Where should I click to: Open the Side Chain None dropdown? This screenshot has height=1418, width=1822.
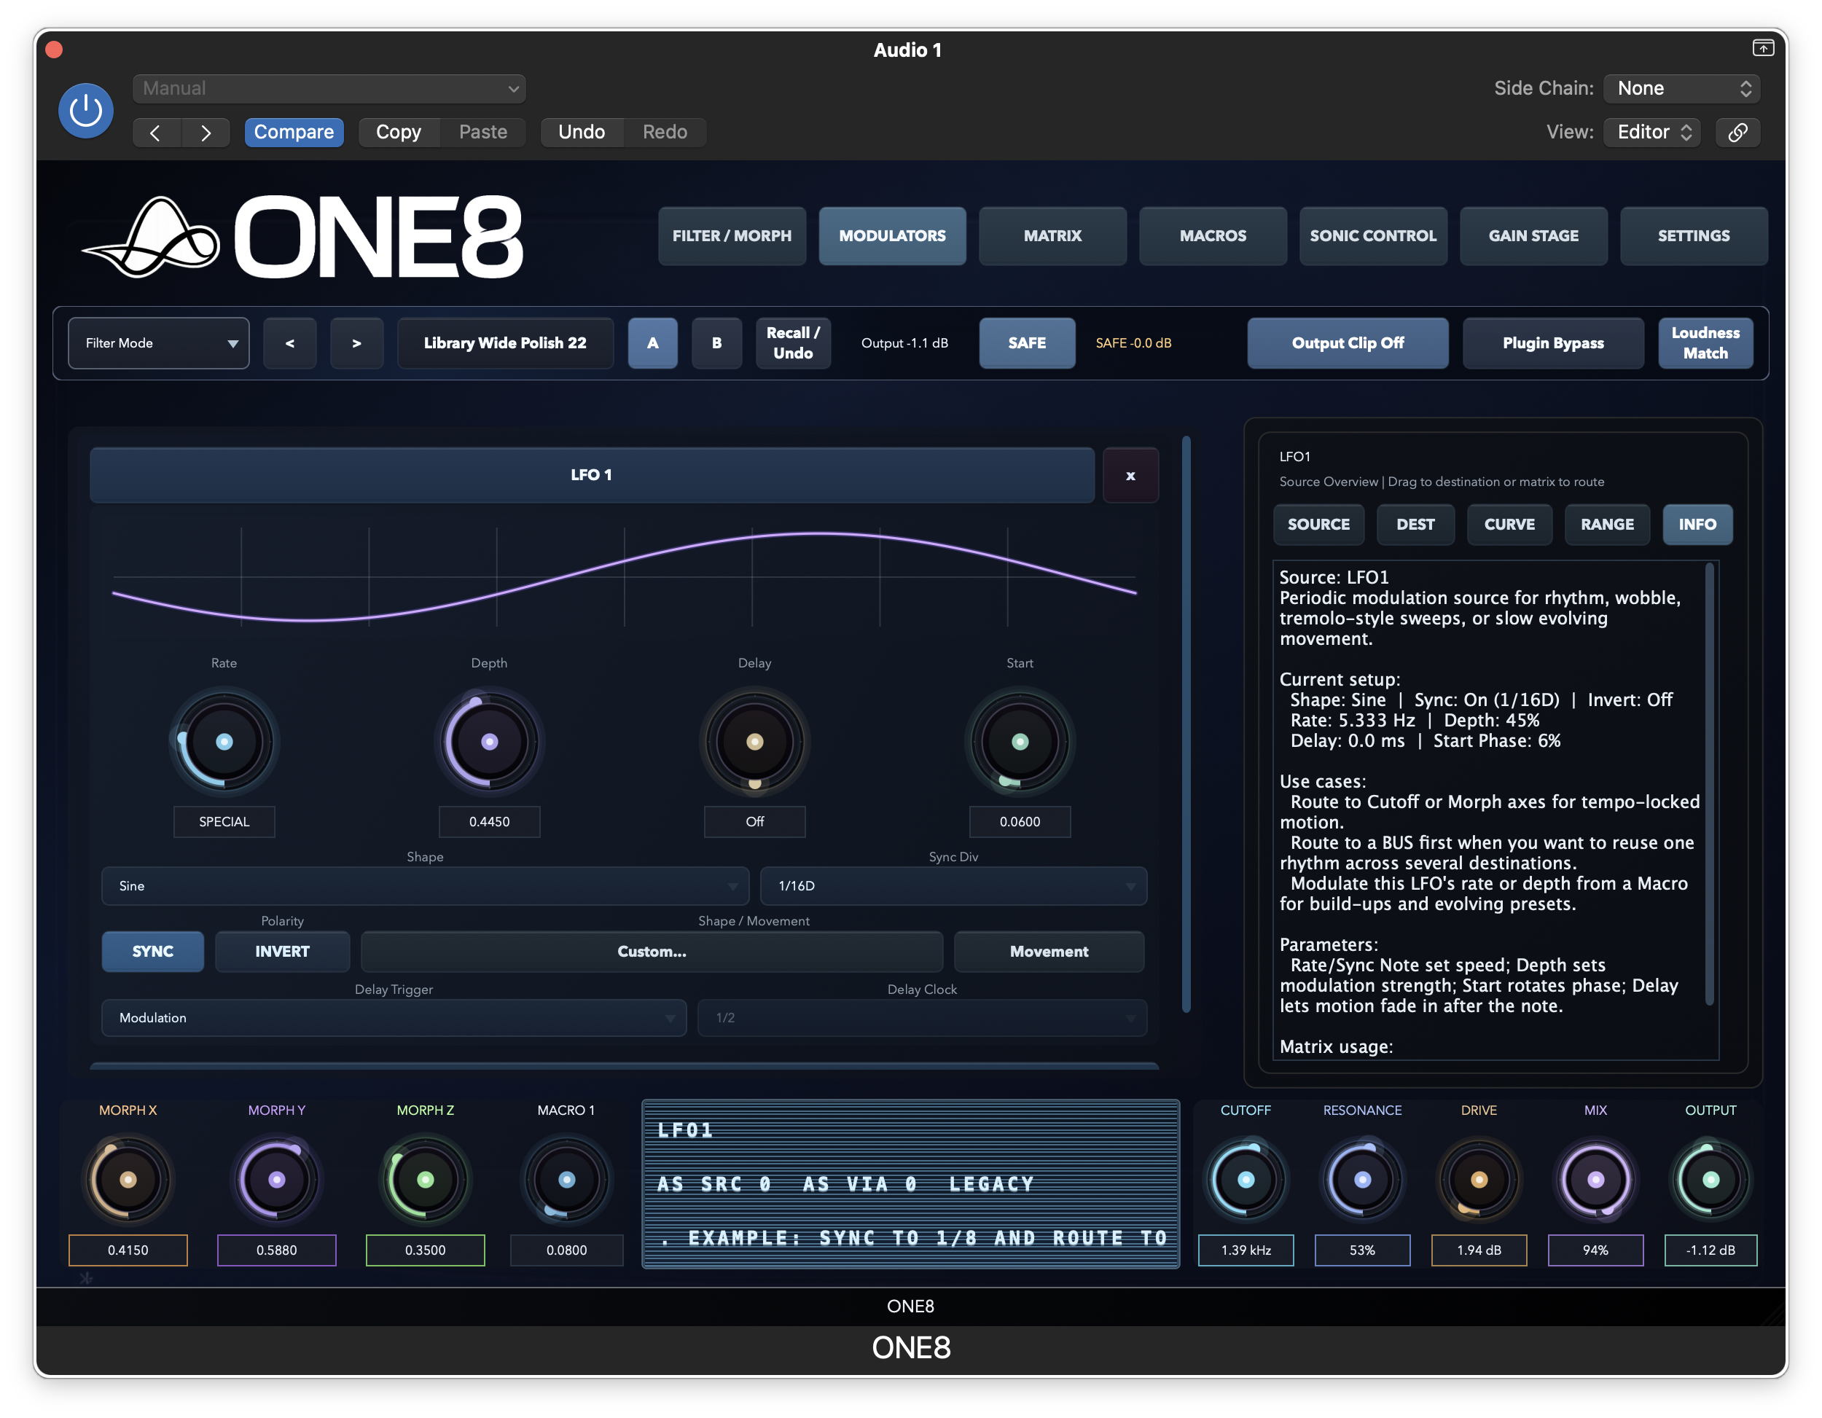[1682, 88]
